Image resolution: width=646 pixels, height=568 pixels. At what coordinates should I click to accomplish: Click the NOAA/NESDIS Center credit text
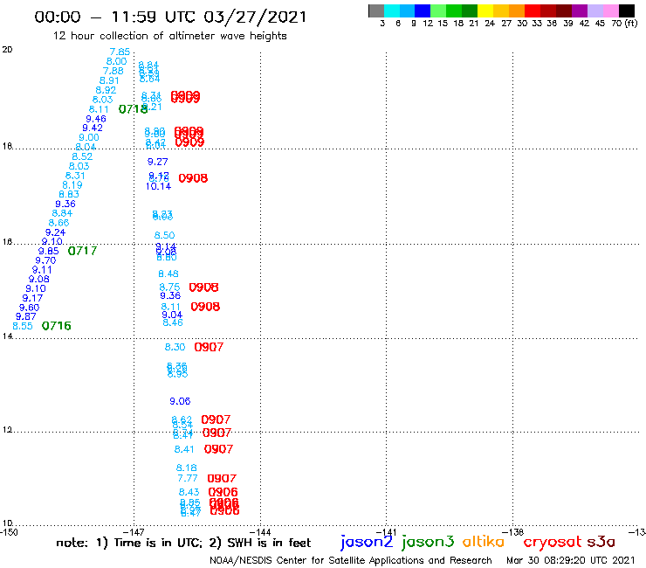[x=351, y=560]
